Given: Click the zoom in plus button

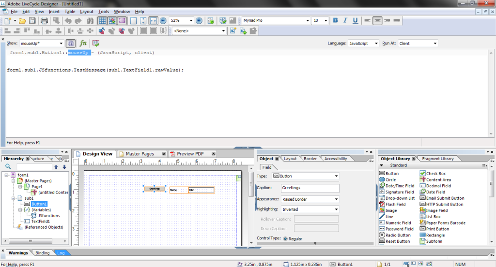Looking at the screenshot, I should [199, 21].
